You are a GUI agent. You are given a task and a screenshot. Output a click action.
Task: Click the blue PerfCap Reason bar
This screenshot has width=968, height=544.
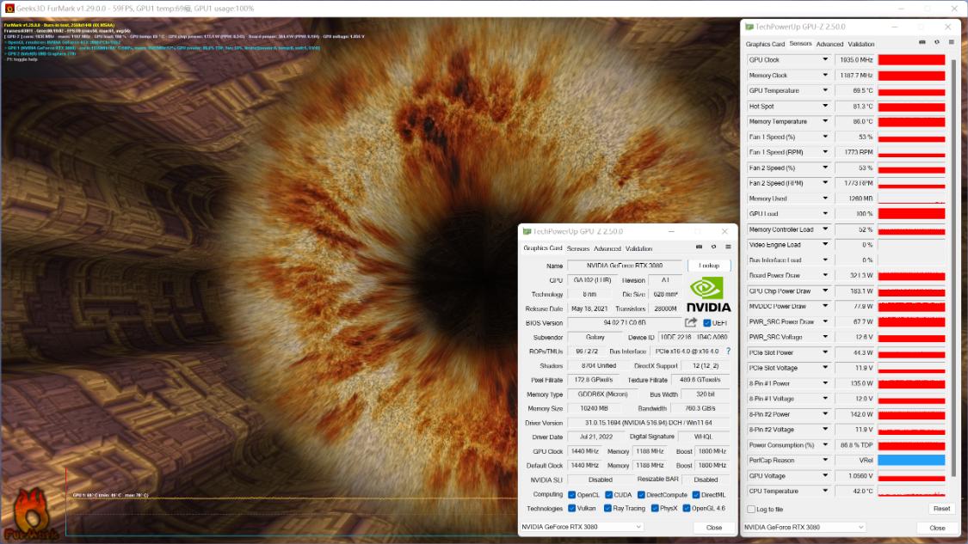(911, 461)
